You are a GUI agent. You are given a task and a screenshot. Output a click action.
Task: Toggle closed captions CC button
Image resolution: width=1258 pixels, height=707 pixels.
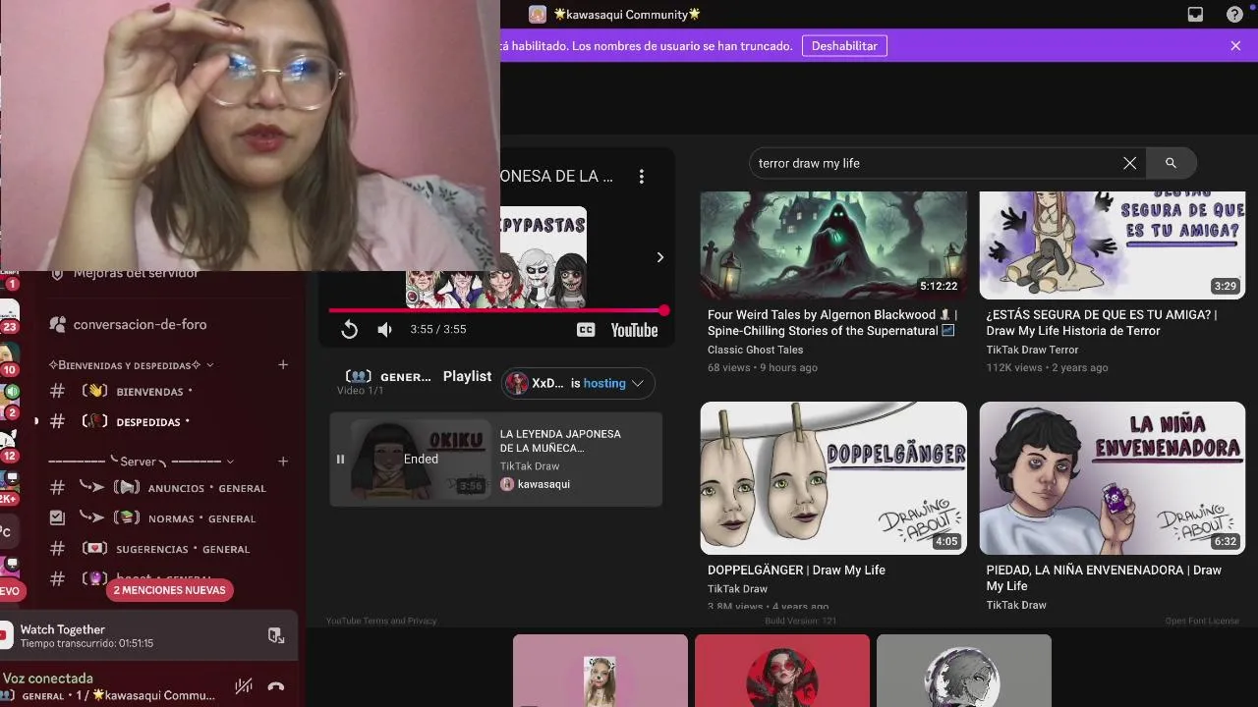tap(586, 330)
